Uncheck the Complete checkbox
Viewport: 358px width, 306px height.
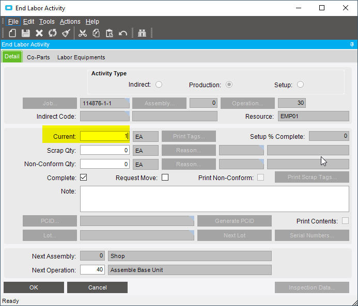[83, 178]
